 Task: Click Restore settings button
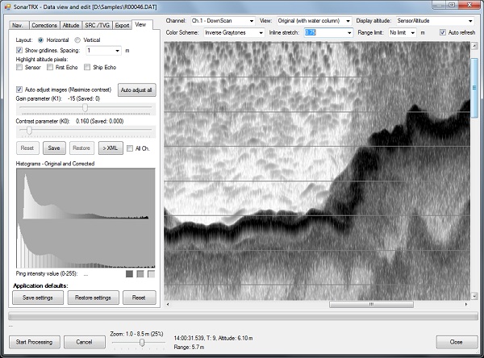click(93, 298)
